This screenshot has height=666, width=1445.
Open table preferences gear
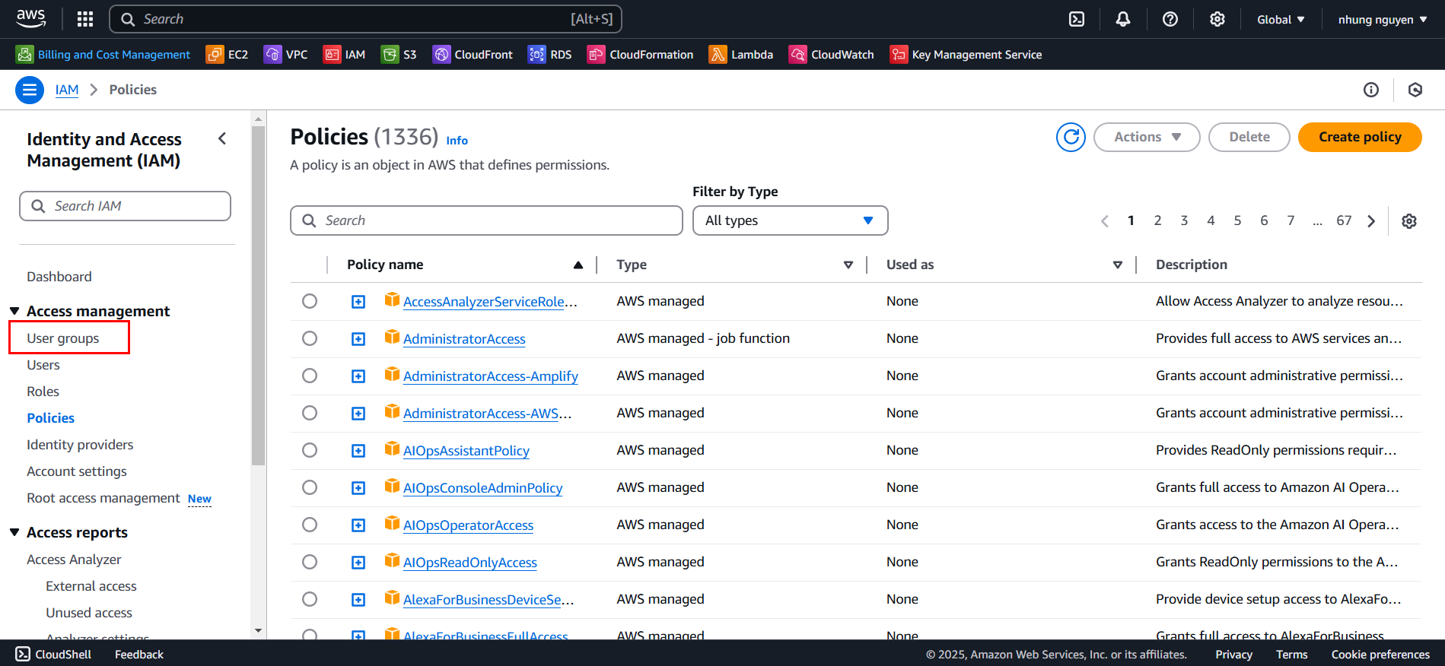[x=1409, y=221]
